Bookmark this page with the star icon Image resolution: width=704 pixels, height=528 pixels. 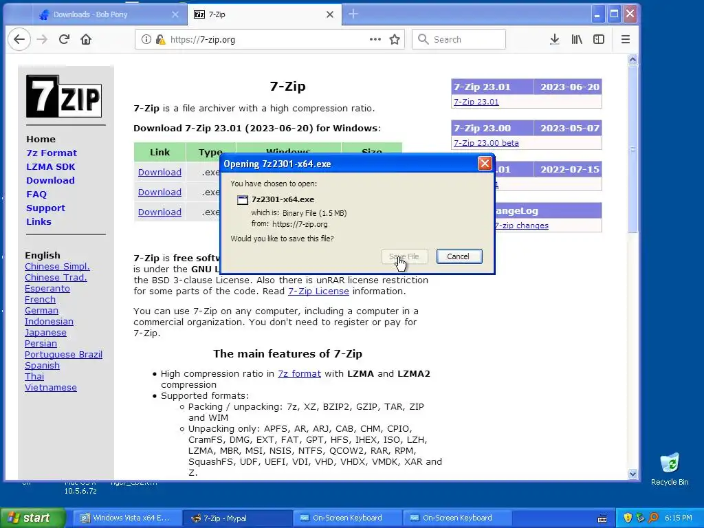[x=395, y=39]
